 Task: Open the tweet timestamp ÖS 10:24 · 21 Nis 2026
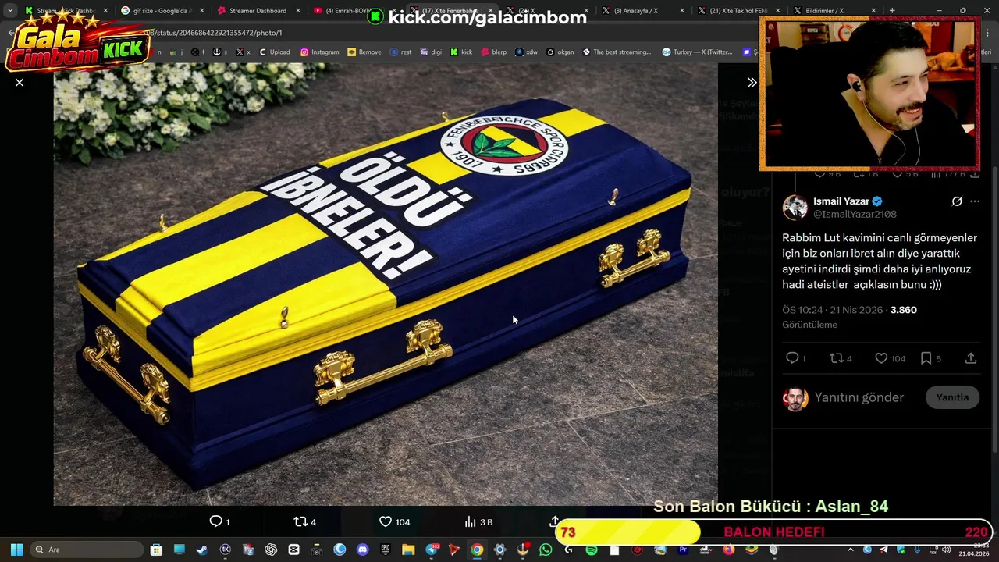pyautogui.click(x=833, y=310)
